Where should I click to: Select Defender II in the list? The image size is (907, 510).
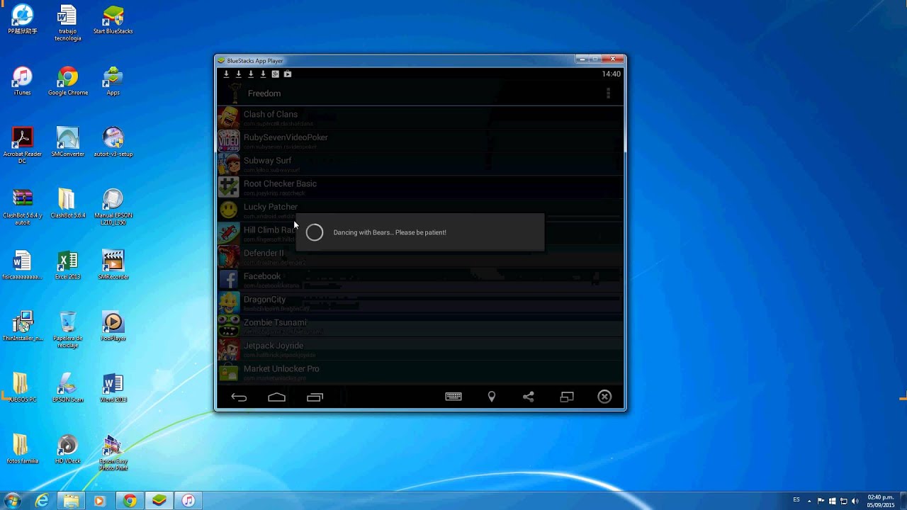pyautogui.click(x=420, y=256)
